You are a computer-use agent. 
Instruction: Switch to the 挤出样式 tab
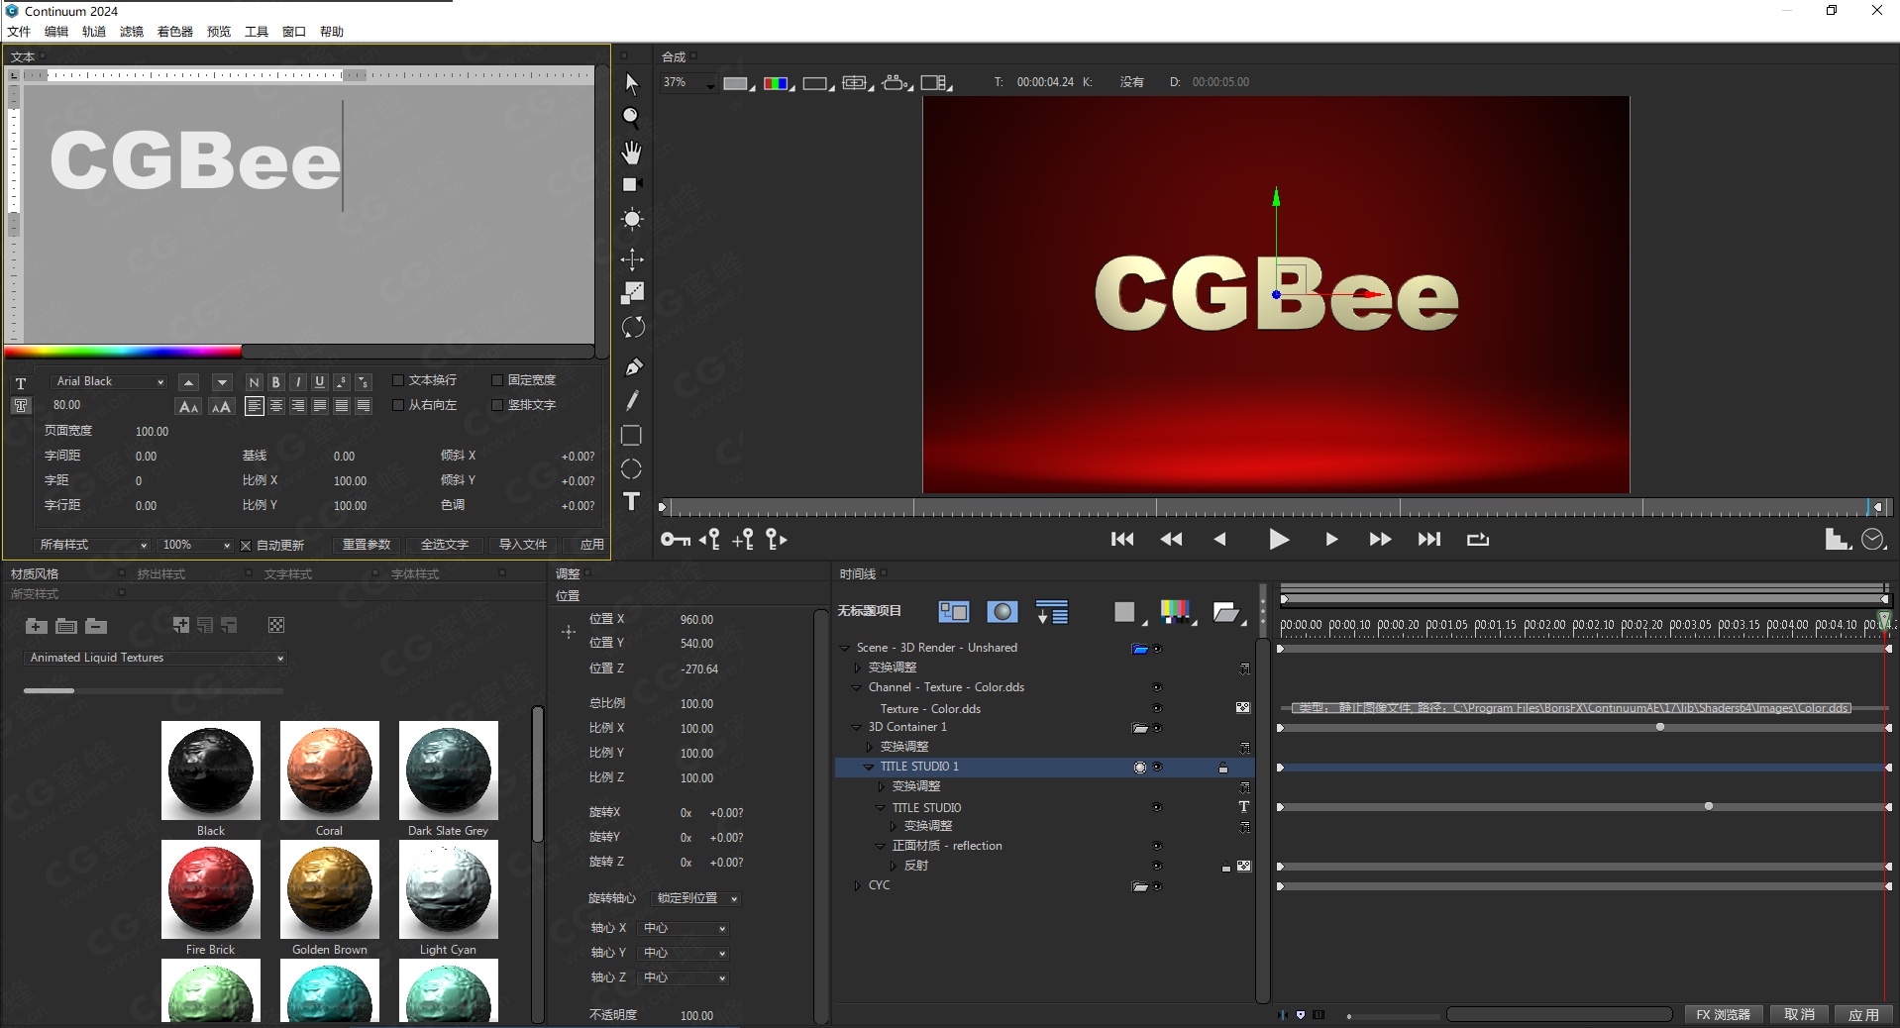tap(160, 574)
